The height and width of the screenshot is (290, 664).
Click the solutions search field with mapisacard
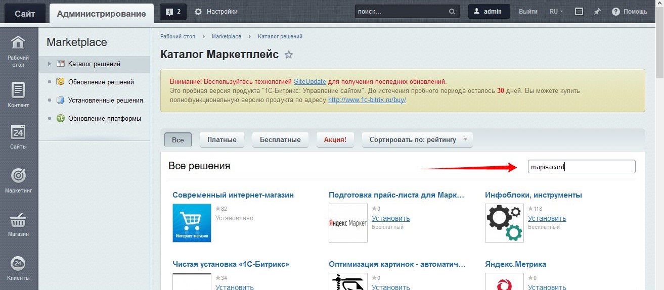[x=581, y=167]
